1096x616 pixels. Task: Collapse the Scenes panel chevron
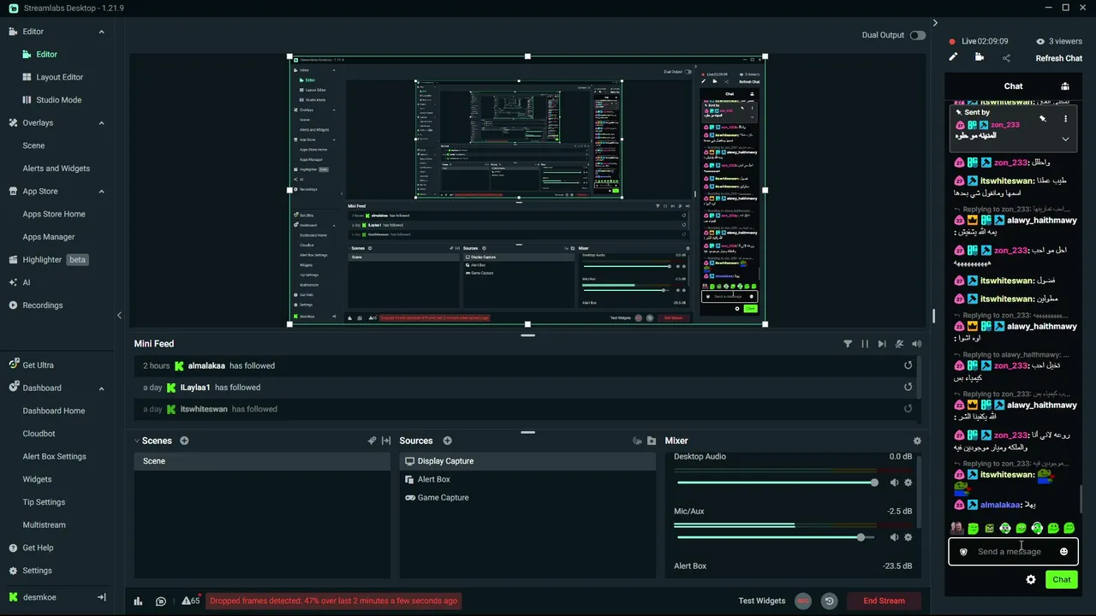[x=136, y=441]
